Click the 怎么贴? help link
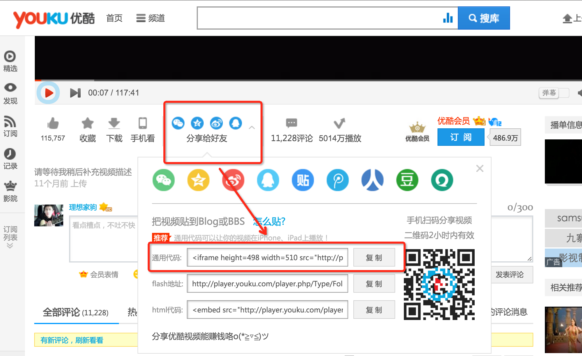 (269, 221)
